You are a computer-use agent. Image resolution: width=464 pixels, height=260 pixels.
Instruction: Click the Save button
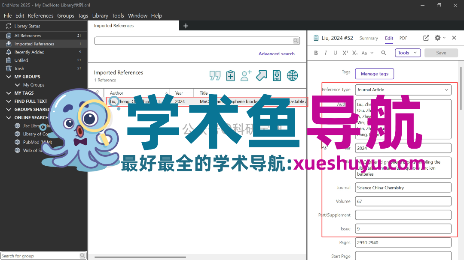(x=441, y=53)
